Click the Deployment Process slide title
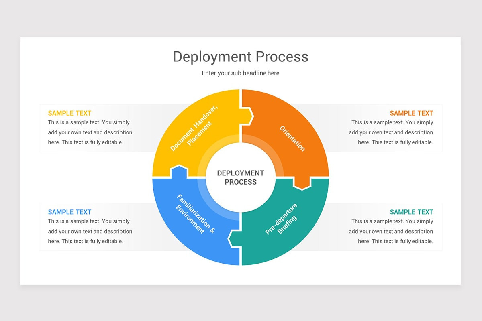Screen dimensions: 482x321 (240, 57)
